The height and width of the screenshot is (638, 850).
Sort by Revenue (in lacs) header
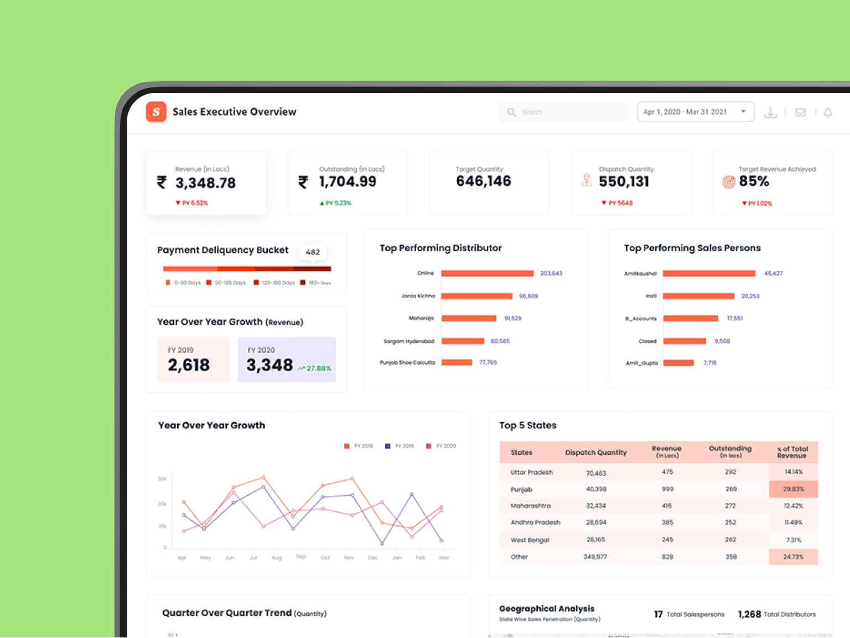(x=667, y=452)
